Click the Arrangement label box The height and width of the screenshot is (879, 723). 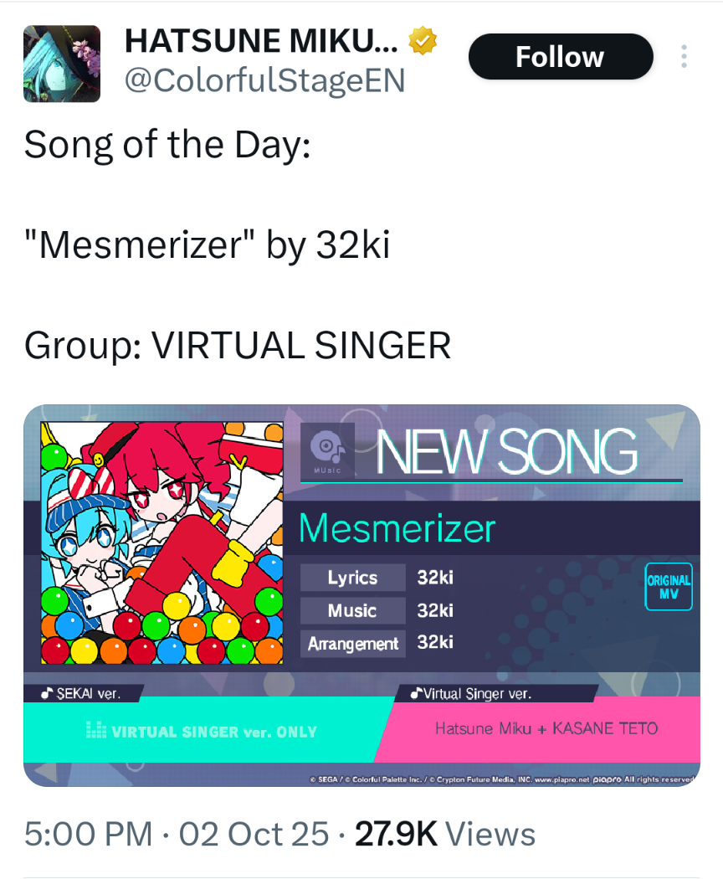click(352, 644)
